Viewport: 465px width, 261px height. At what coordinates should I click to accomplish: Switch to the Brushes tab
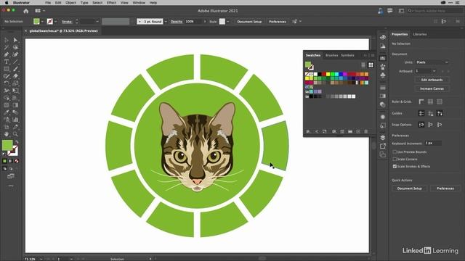coord(331,55)
